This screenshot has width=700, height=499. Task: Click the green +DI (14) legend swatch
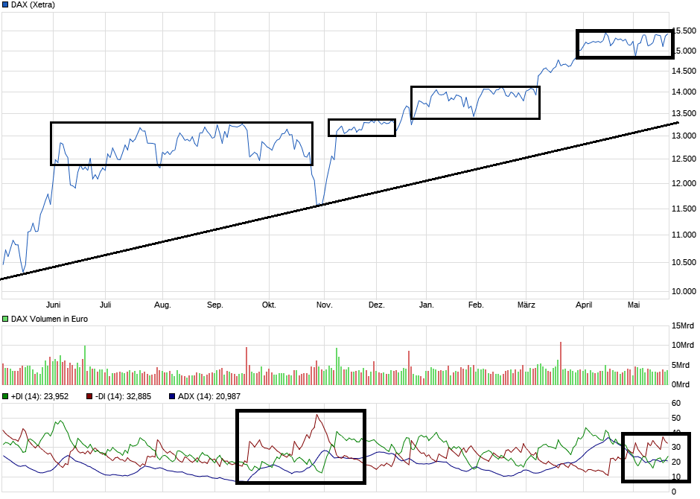coord(5,396)
